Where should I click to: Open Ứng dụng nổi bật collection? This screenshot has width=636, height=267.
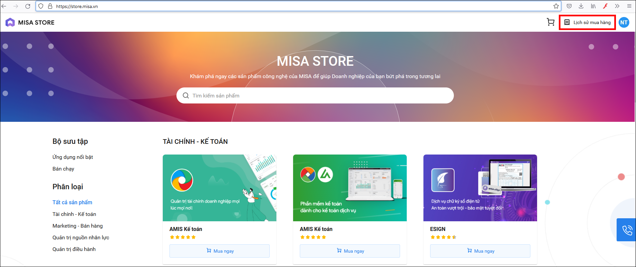73,157
